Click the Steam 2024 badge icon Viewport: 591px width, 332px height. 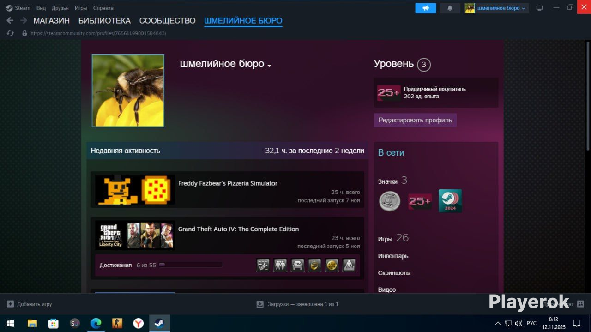pyautogui.click(x=450, y=201)
